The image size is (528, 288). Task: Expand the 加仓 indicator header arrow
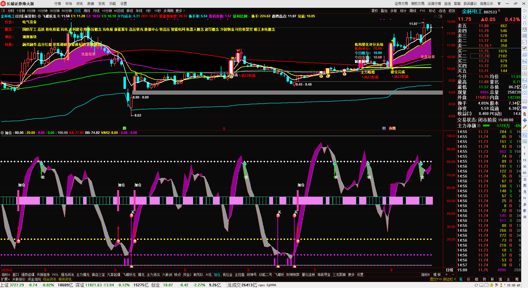(x=2, y=133)
